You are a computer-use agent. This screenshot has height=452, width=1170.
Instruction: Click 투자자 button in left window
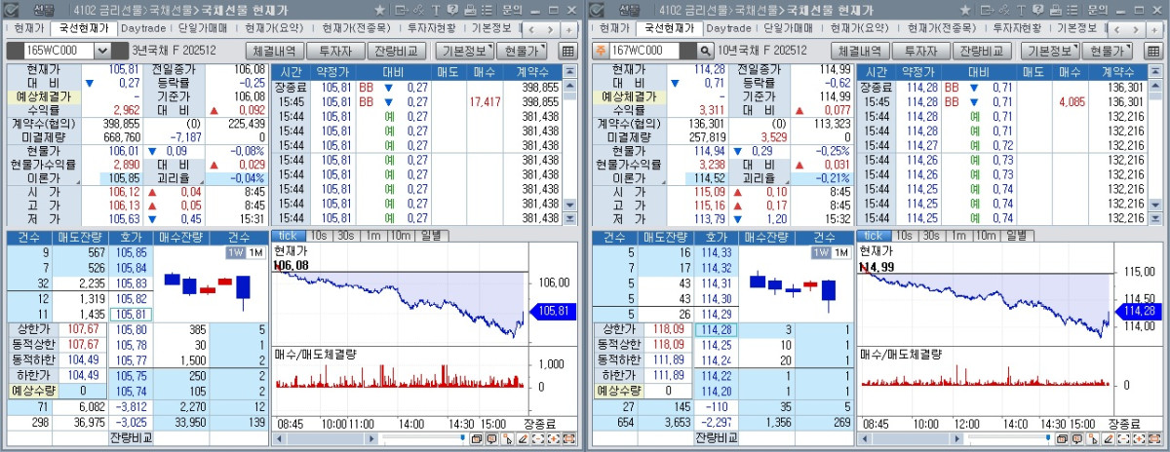(x=335, y=51)
